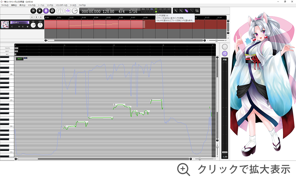Toggle first adjustment mode before TMG
This screenshot has height=178, width=296.
[143, 11]
